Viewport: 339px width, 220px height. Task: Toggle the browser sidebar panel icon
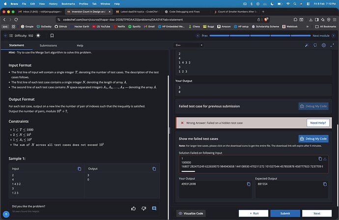tap(316, 20)
